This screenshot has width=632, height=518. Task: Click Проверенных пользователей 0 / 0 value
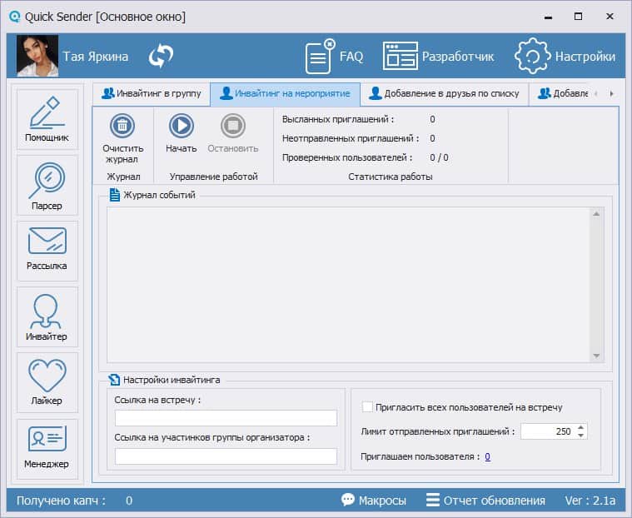[x=439, y=157]
